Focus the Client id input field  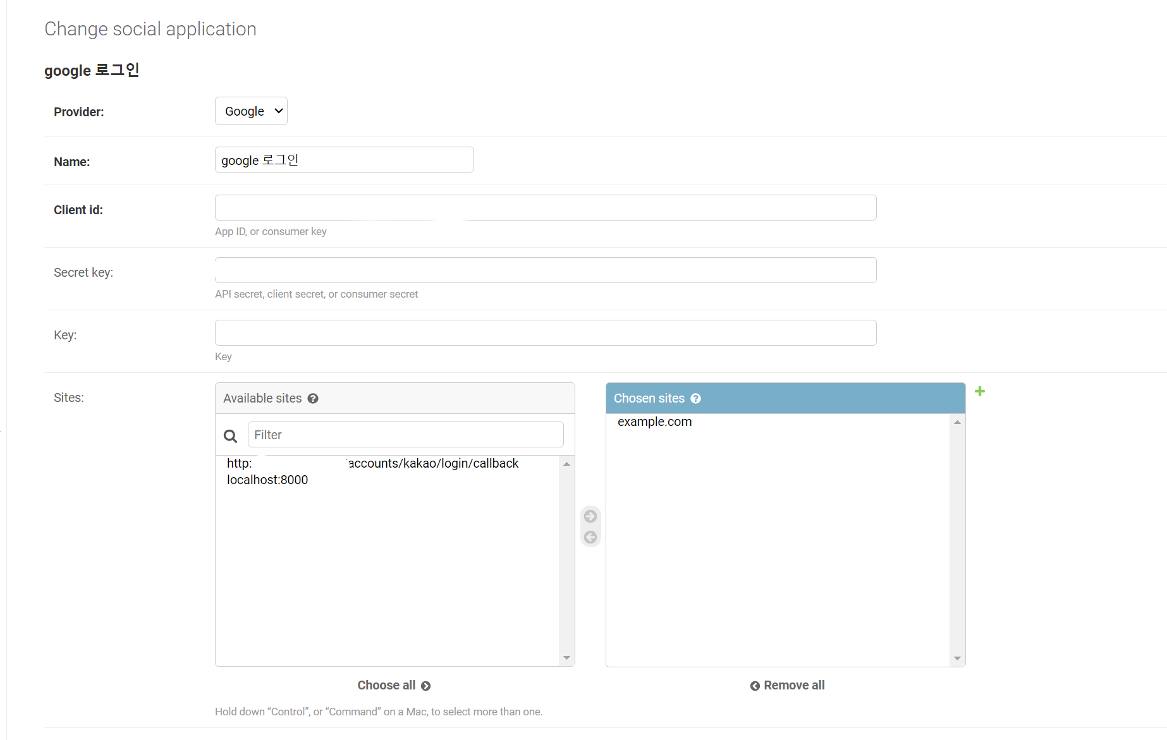(546, 208)
